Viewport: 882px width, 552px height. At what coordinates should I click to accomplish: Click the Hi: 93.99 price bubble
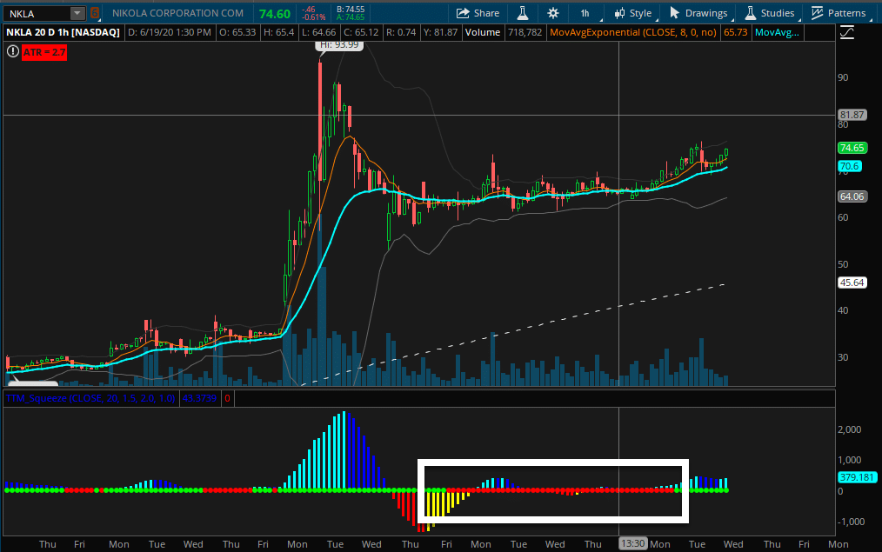pyautogui.click(x=339, y=45)
